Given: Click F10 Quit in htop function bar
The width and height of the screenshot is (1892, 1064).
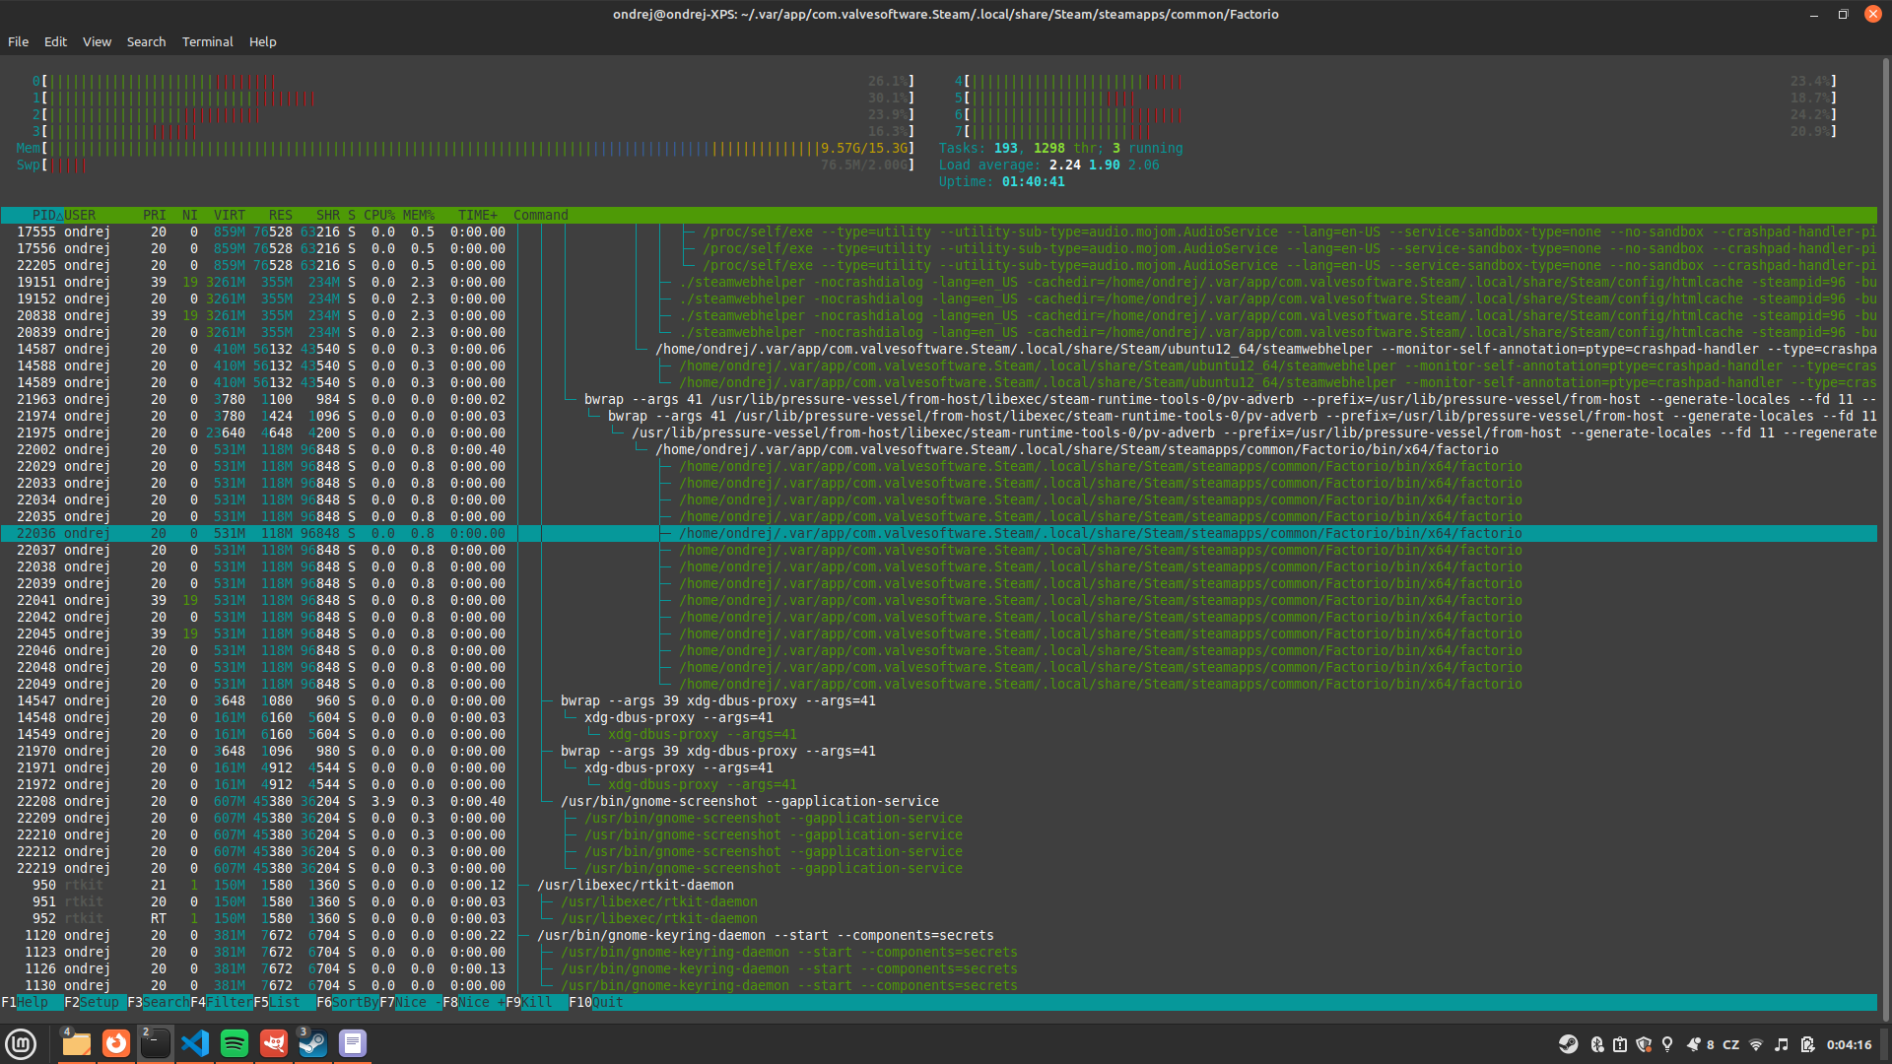Looking at the screenshot, I should tap(596, 1002).
